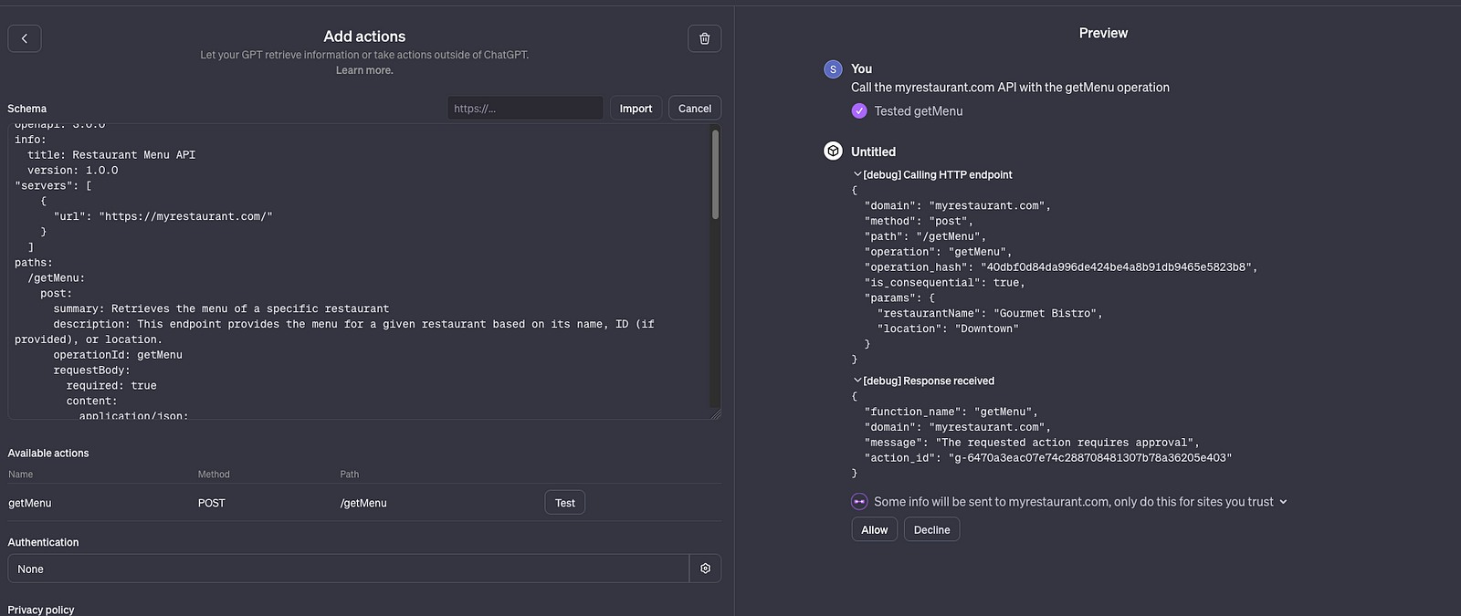This screenshot has width=1461, height=616.
Task: Click the schema editor resize handle
Action: [715, 413]
